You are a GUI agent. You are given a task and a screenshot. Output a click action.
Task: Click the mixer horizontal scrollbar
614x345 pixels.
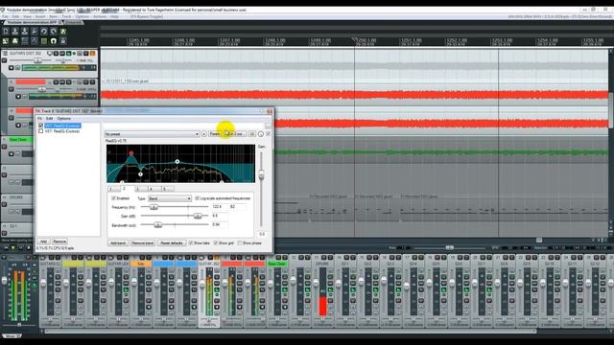[x=291, y=332]
